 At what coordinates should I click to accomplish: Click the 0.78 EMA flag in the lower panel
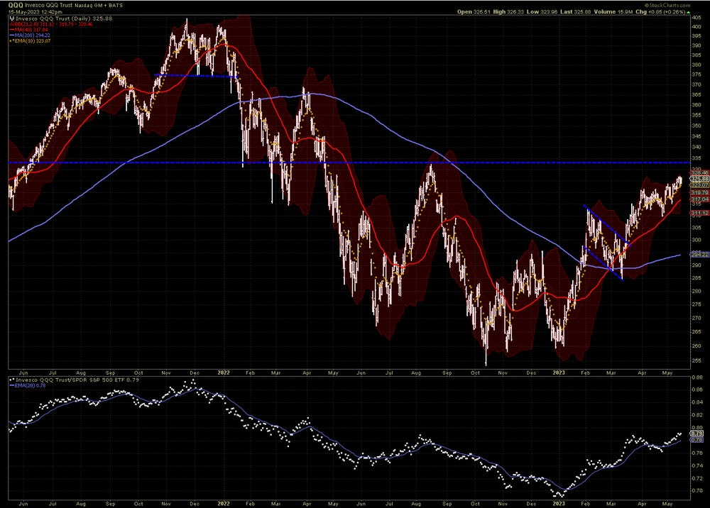click(x=697, y=439)
